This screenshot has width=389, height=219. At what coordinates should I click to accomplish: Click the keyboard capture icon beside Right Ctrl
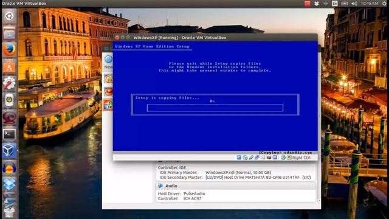pyautogui.click(x=289, y=158)
